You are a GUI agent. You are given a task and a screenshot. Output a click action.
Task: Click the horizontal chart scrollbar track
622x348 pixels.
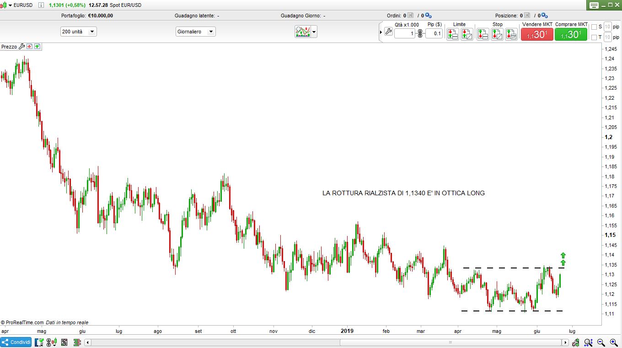pos(320,342)
